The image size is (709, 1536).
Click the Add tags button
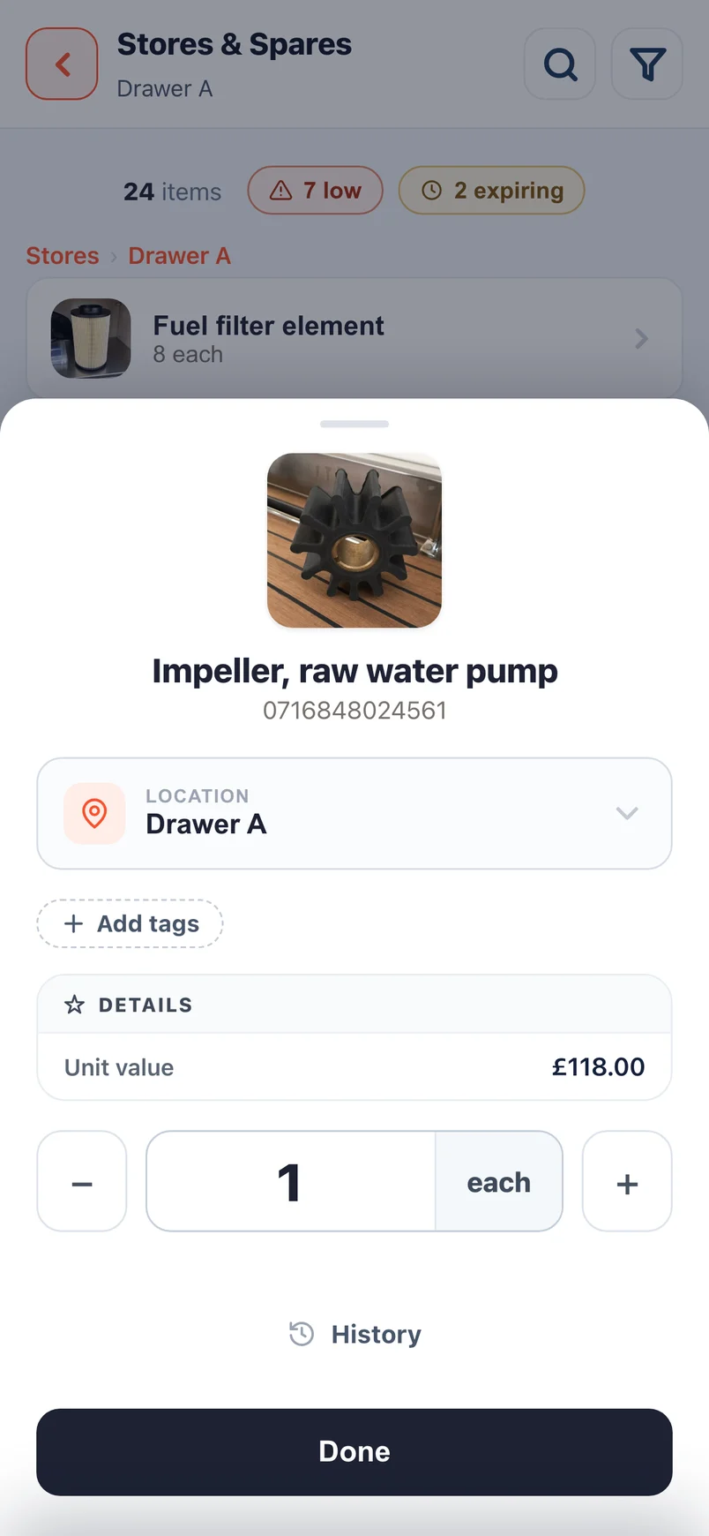click(130, 923)
